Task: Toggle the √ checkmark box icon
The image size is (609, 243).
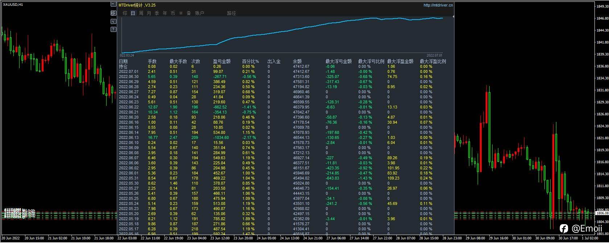Action: tap(113, 21)
